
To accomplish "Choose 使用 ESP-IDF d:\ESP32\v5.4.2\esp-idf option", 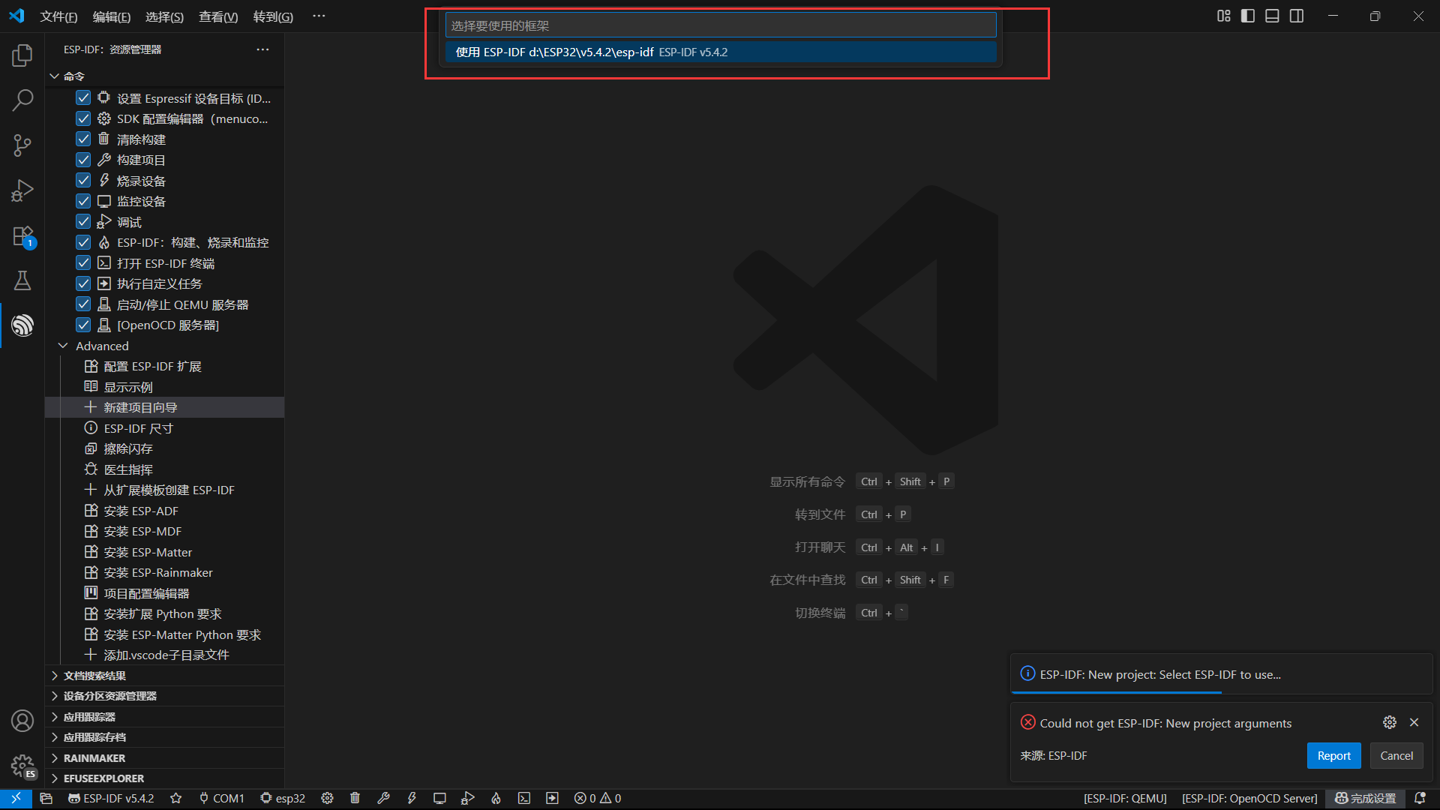I will (x=721, y=52).
